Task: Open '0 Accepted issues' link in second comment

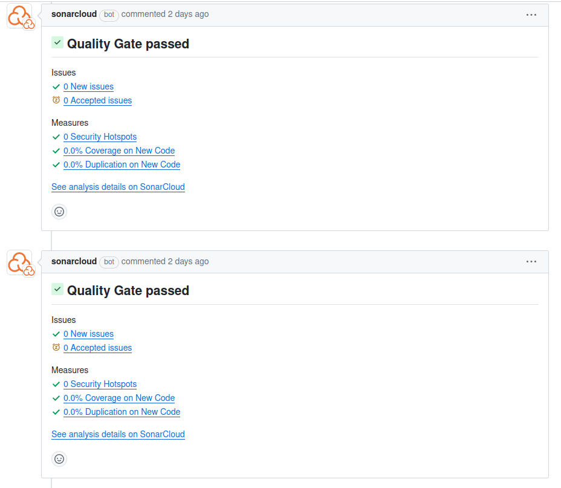Action: click(x=97, y=348)
